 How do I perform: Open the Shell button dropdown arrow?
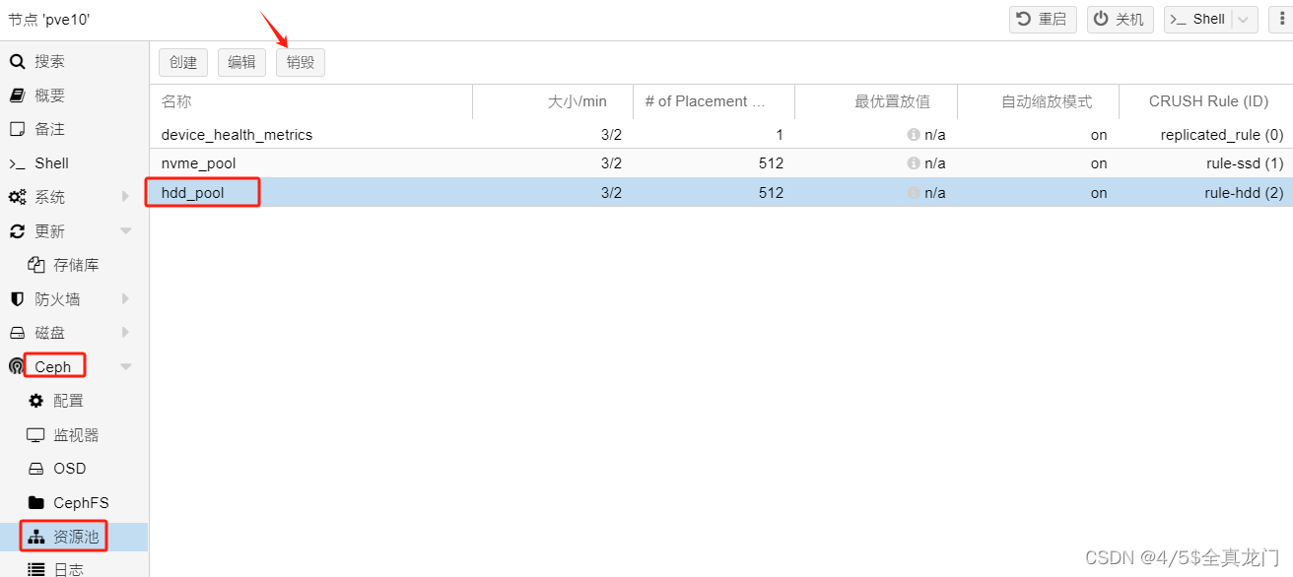click(1244, 19)
